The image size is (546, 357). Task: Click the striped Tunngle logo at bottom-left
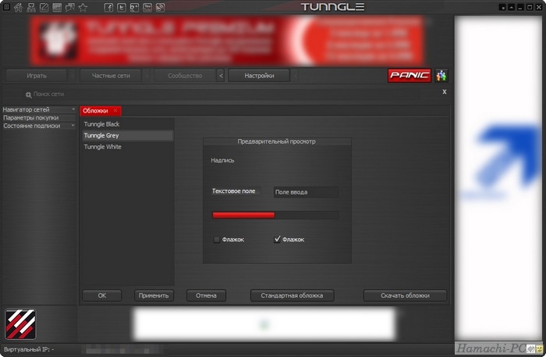coord(20,324)
